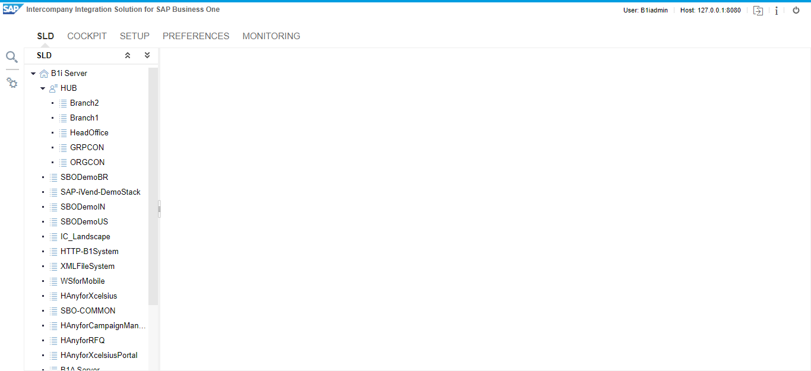Click the list icon beside SBO-COMMON

click(x=53, y=311)
